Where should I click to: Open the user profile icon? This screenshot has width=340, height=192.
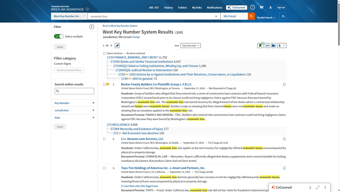270,7
